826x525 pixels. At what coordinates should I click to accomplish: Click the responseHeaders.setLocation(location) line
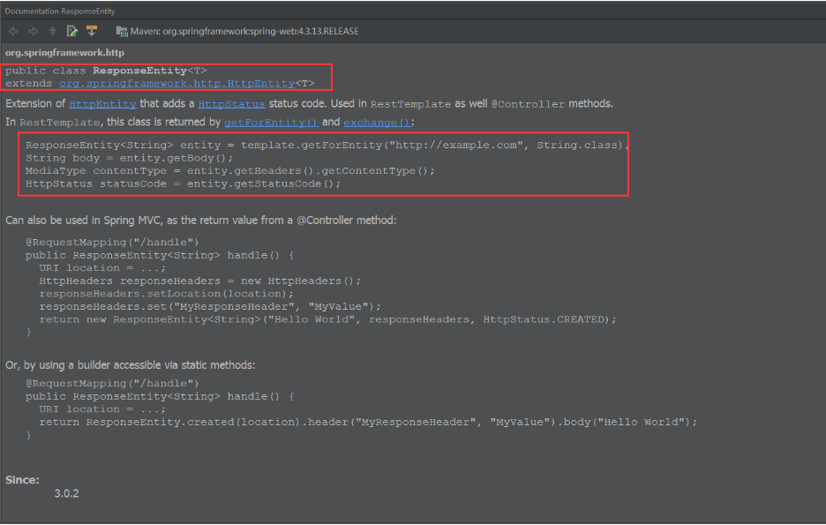pyautogui.click(x=167, y=293)
